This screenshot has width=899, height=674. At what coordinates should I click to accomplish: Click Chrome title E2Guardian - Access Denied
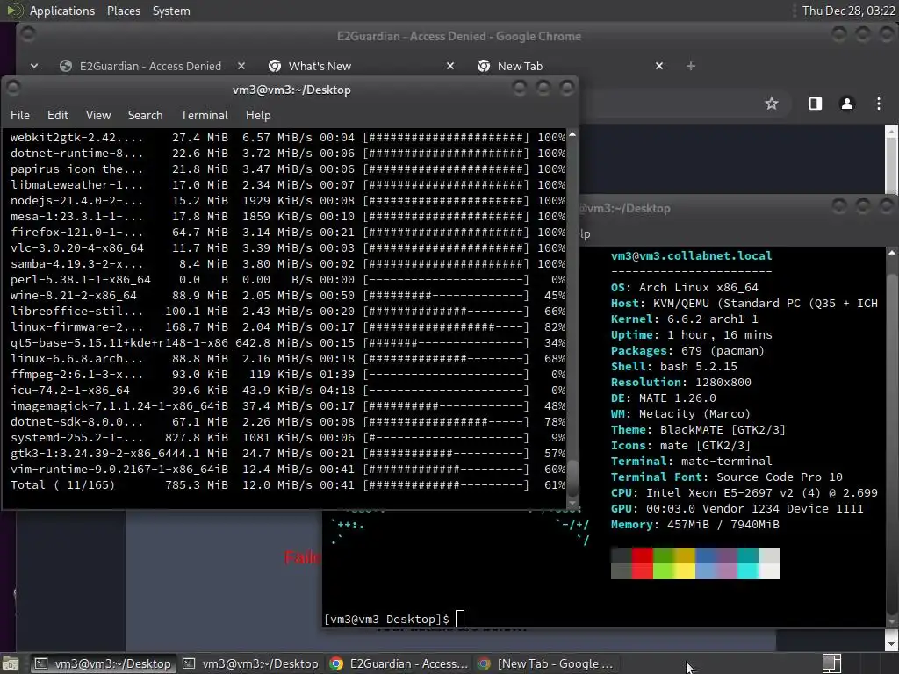tap(458, 36)
